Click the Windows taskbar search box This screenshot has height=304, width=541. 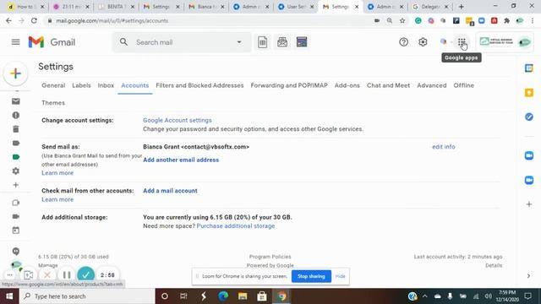[87, 296]
